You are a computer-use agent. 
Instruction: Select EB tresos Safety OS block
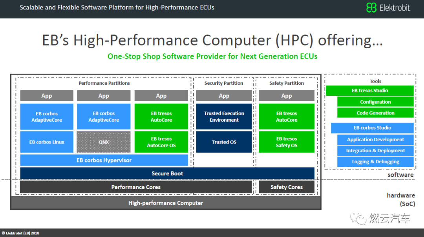tap(287, 142)
